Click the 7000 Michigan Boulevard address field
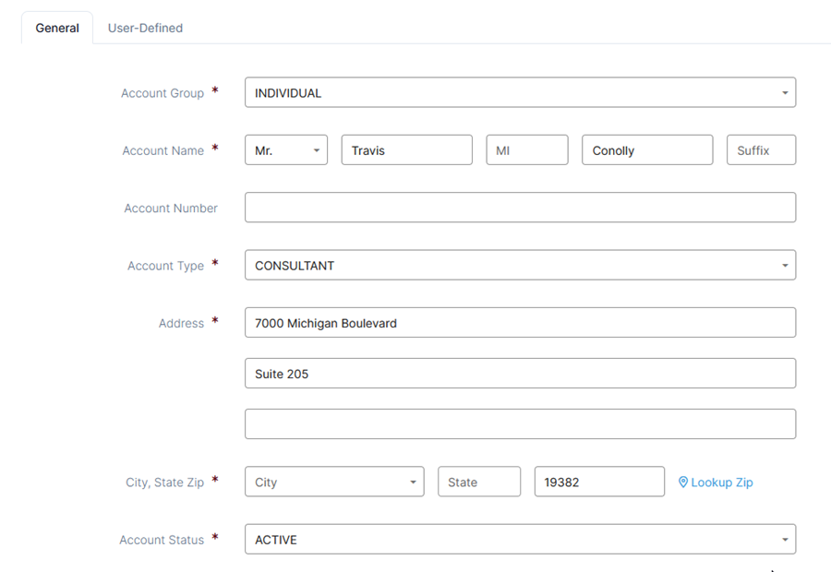This screenshot has width=831, height=572. pos(520,323)
